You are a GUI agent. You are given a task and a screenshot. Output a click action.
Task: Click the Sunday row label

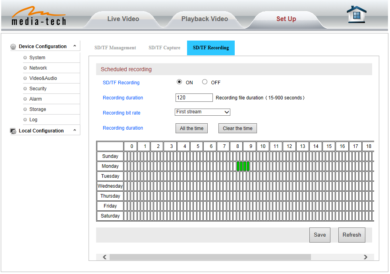[110, 156]
